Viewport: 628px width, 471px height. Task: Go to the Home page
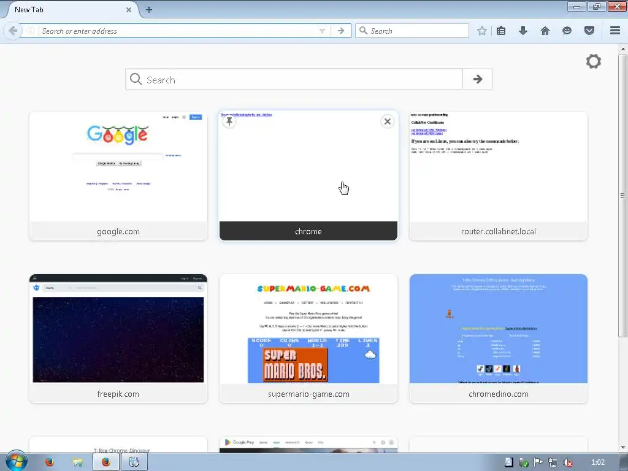tap(545, 31)
